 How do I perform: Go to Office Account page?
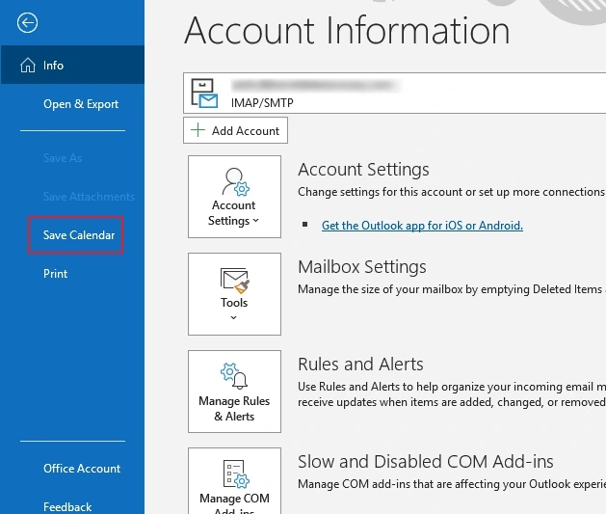[82, 469]
